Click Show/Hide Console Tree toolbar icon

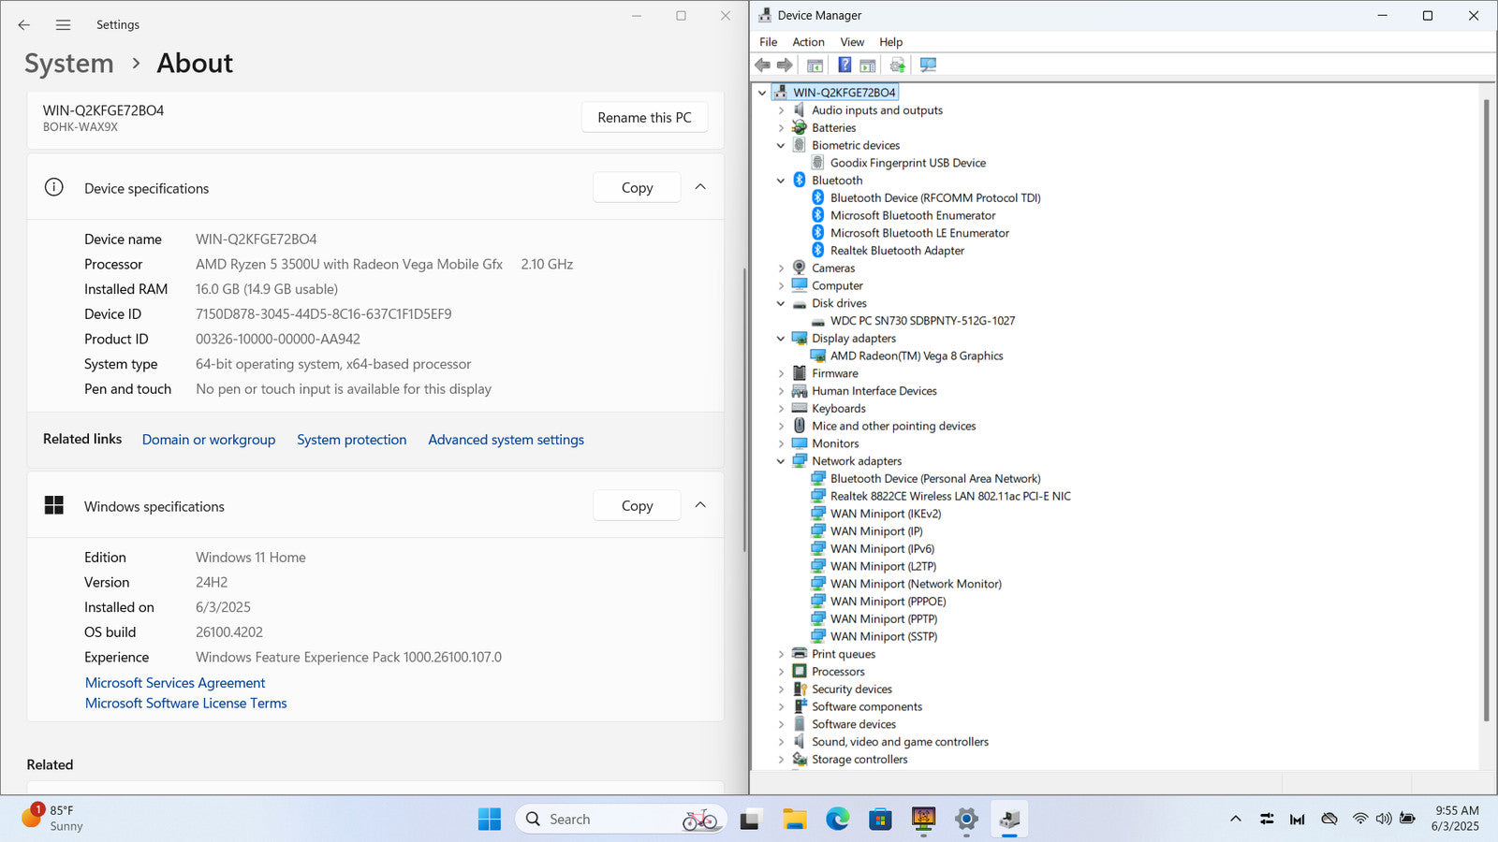[815, 65]
